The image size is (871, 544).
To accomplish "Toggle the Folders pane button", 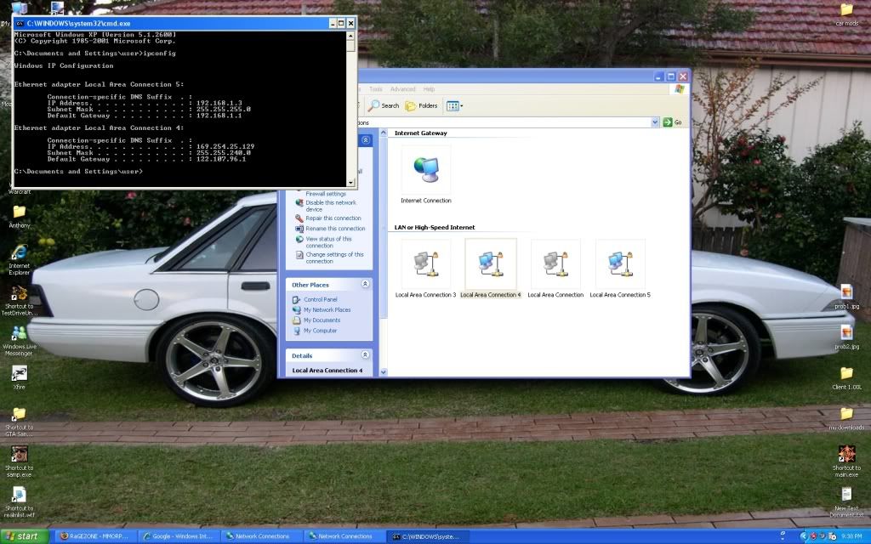I will (422, 105).
